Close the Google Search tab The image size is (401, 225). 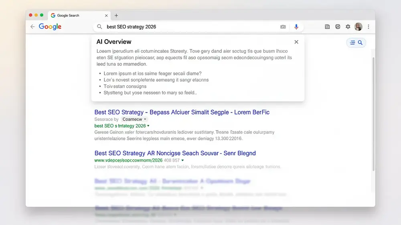(x=106, y=16)
